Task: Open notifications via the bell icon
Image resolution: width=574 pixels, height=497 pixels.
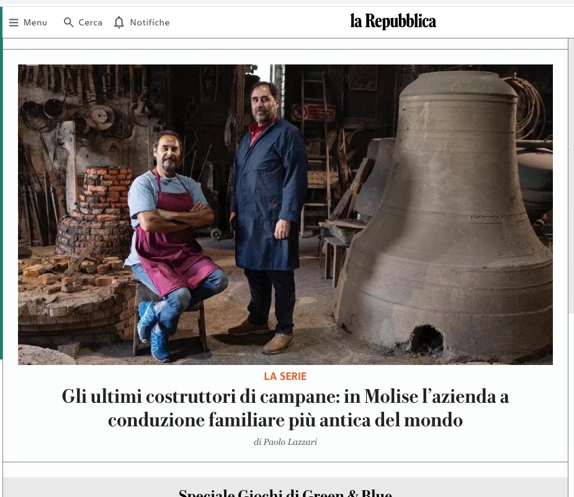Action: pyautogui.click(x=119, y=22)
